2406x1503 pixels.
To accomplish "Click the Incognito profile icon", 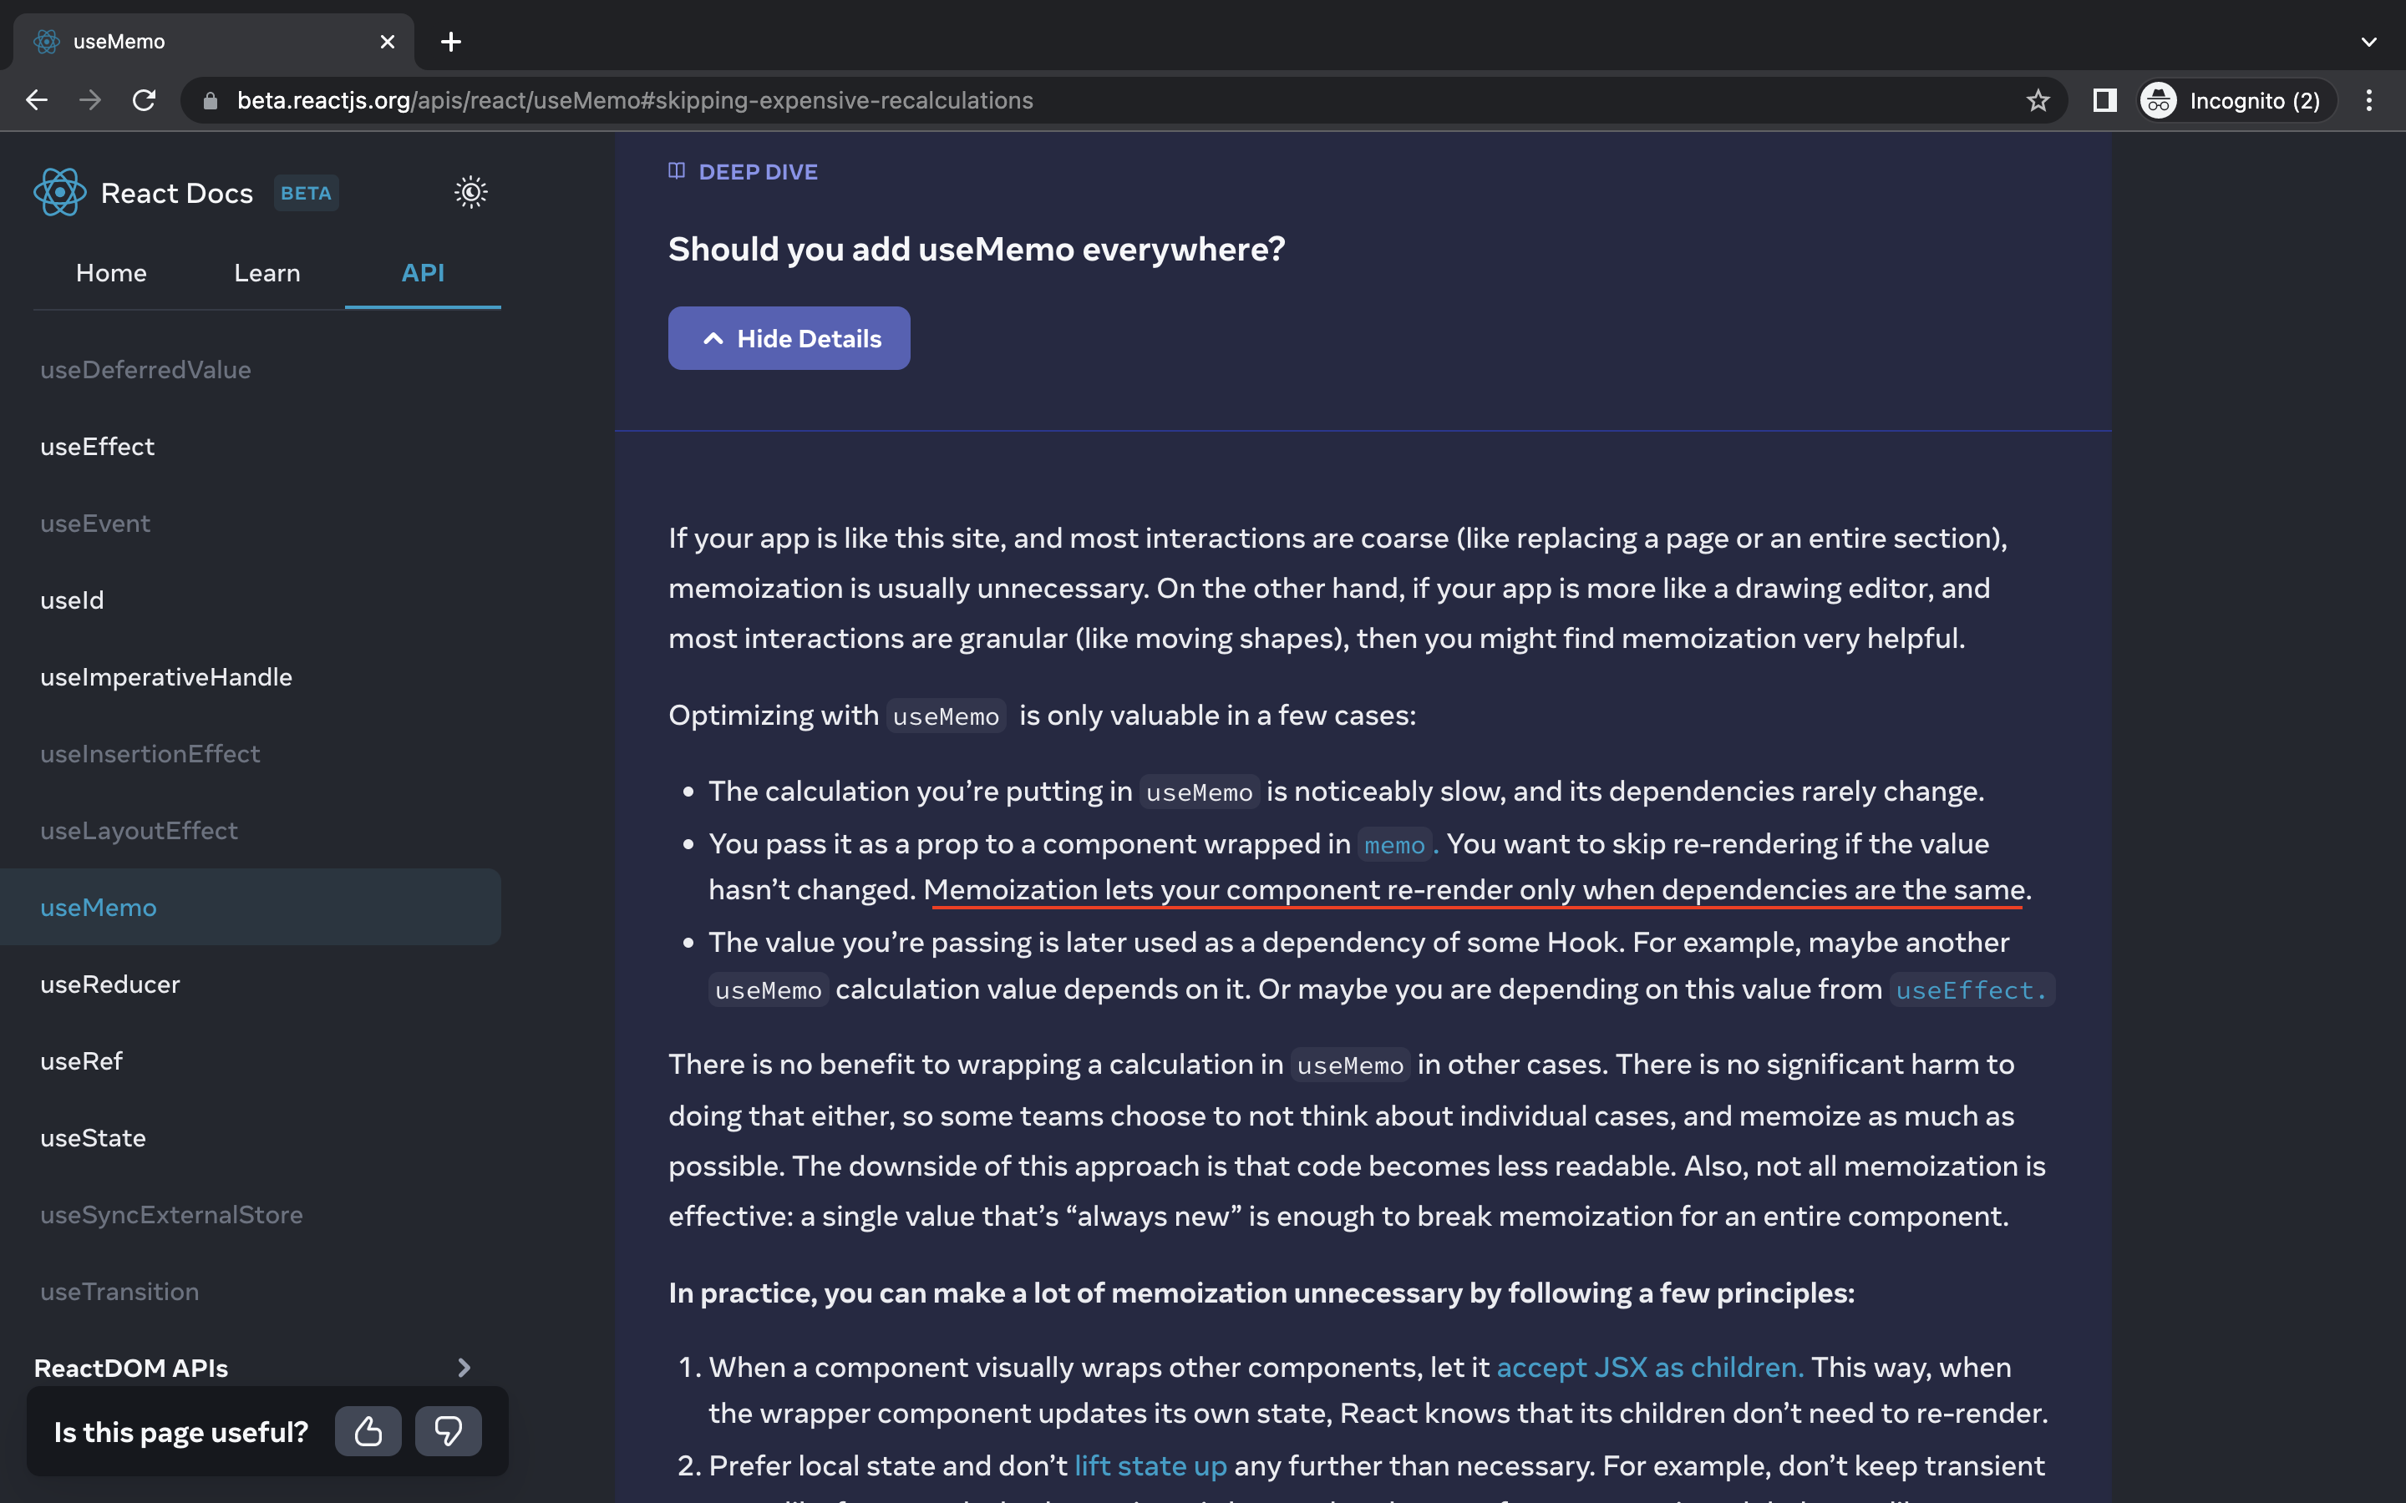I will [x=2157, y=100].
